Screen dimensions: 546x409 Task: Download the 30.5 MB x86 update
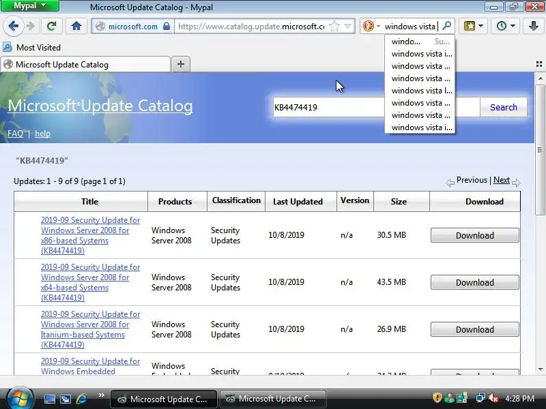(474, 235)
